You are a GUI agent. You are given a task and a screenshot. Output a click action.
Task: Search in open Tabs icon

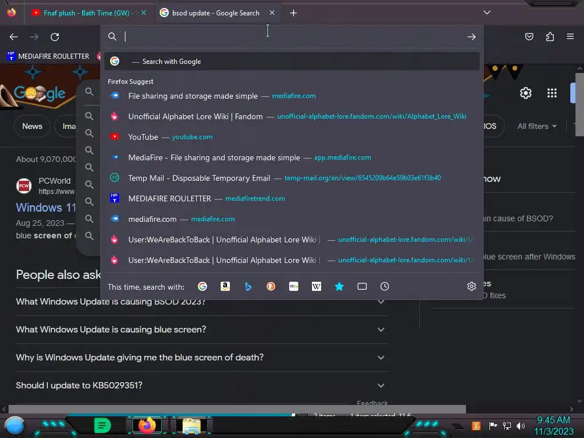pyautogui.click(x=362, y=286)
